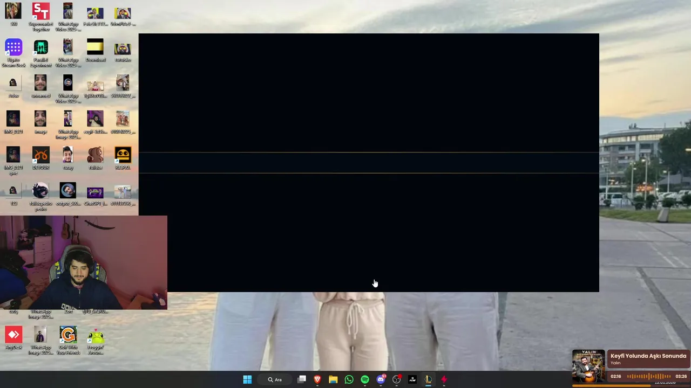The width and height of the screenshot is (691, 388).
Task: Select the IMG_0521 desktop image
Action: point(13,122)
